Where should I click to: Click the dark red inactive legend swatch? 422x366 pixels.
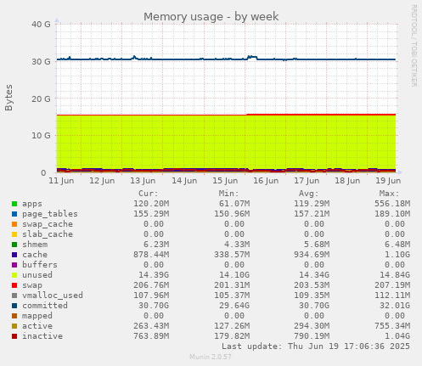tap(14, 336)
